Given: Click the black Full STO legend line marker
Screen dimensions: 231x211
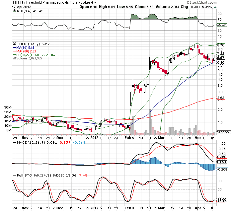Looking at the screenshot, I should point(15,176).
